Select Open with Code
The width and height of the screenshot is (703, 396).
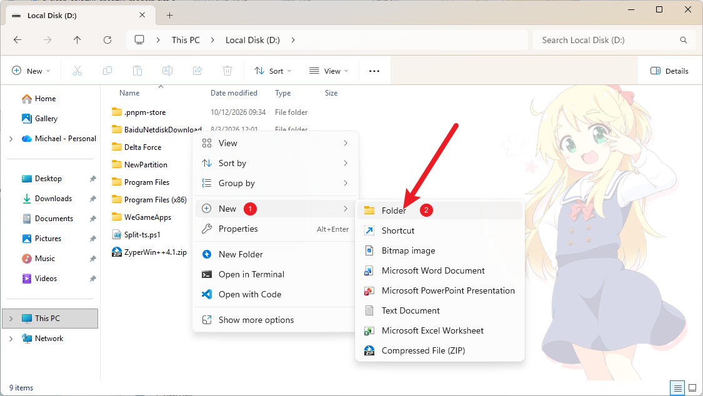[x=276, y=294]
